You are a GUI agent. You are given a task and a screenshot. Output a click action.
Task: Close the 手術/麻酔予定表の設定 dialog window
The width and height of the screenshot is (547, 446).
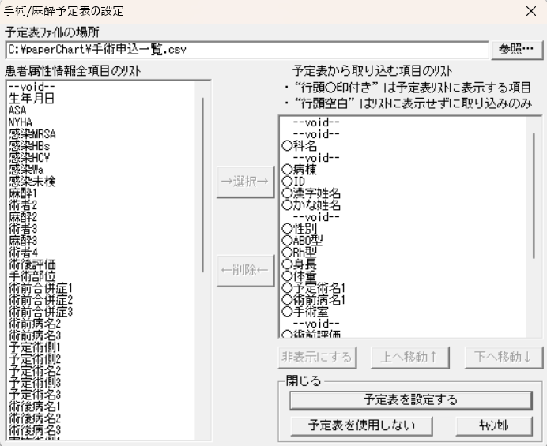coord(531,11)
